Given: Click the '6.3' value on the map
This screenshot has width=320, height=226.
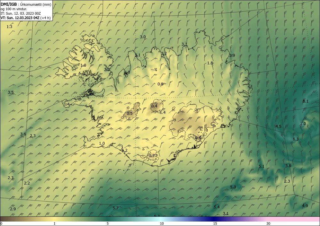Looking at the screenshot, I should 296,139.
